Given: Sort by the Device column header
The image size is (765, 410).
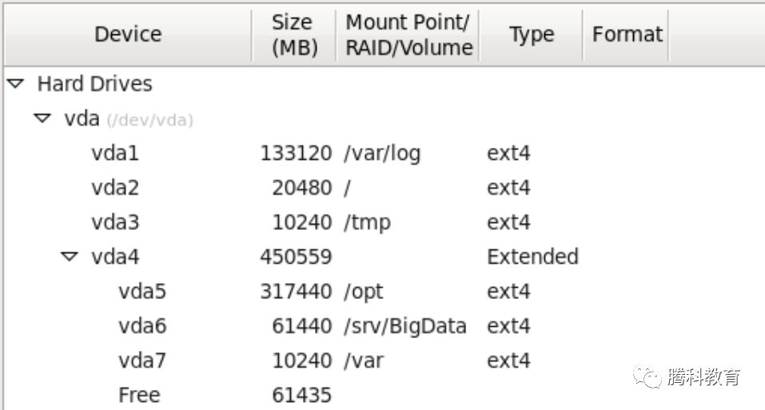Looking at the screenshot, I should point(128,34).
